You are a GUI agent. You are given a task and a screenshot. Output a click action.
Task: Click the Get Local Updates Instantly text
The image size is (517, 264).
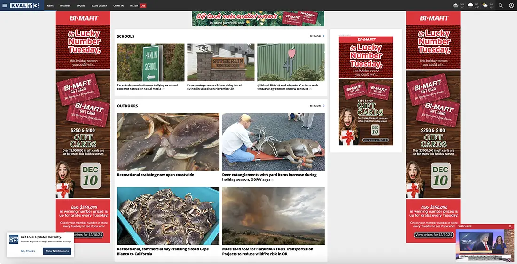tap(41, 237)
